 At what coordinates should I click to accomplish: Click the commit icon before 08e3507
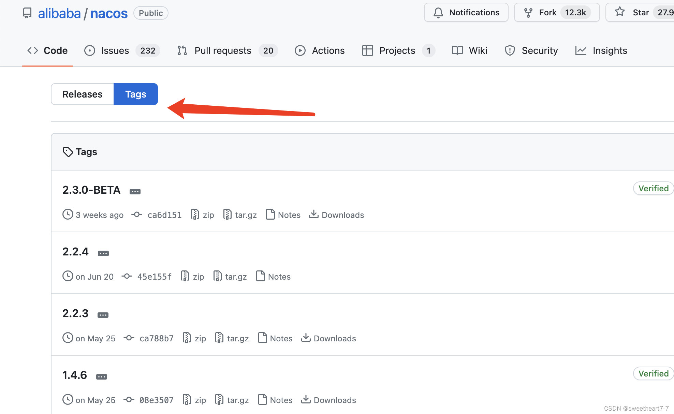(x=129, y=400)
